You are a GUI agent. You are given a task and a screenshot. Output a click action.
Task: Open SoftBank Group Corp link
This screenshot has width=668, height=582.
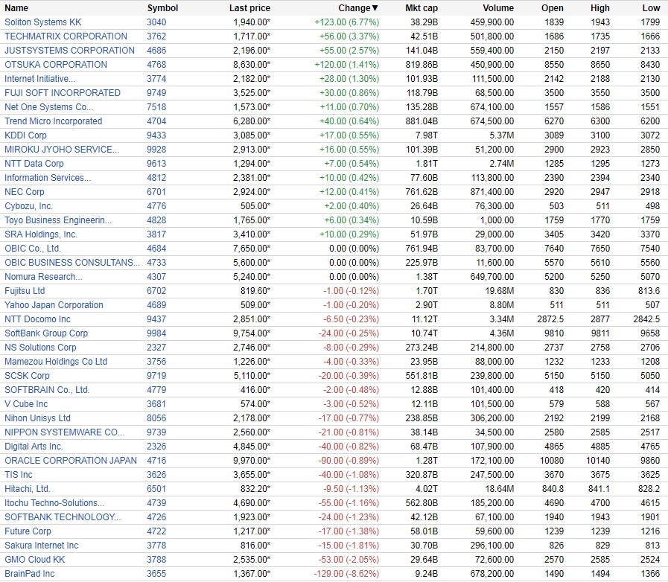pyautogui.click(x=46, y=333)
